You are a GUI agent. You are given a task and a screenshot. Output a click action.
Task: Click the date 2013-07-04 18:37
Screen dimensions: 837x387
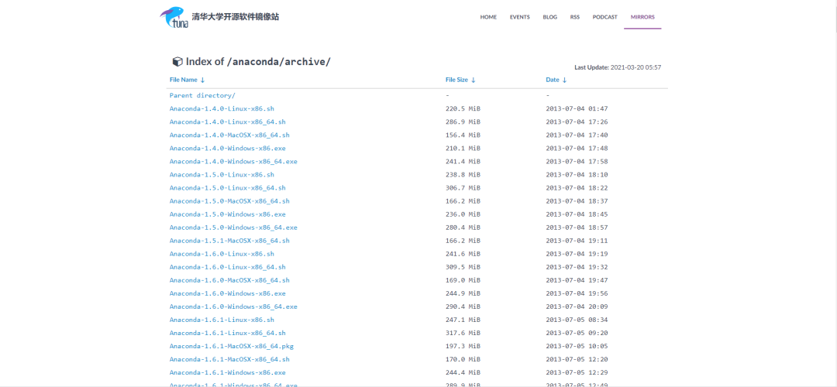577,201
